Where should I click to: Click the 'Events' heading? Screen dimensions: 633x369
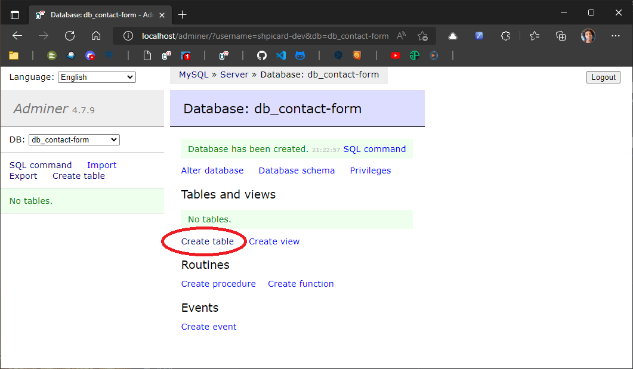[x=200, y=307]
